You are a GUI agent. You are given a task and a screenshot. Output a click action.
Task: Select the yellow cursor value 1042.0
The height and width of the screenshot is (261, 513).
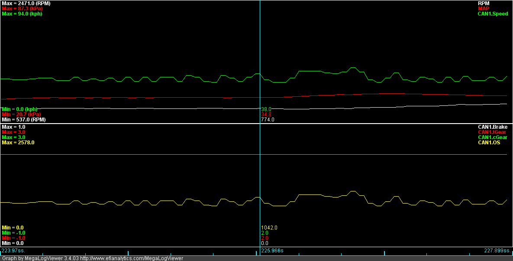(x=269, y=228)
